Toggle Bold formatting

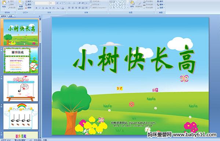point(36,8)
